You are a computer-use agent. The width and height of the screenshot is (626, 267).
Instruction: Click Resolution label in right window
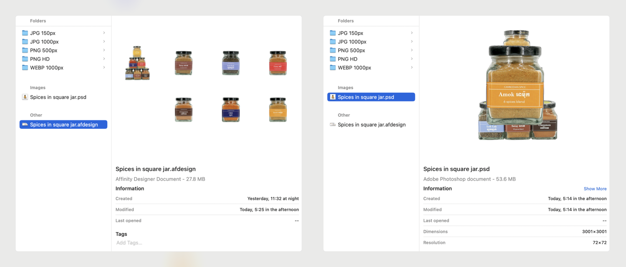pos(434,243)
